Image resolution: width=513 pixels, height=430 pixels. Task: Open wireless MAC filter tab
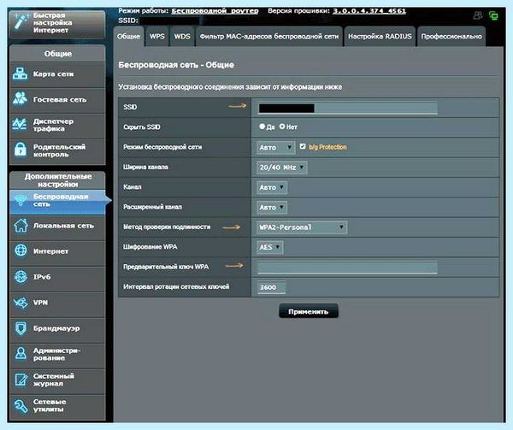269,36
